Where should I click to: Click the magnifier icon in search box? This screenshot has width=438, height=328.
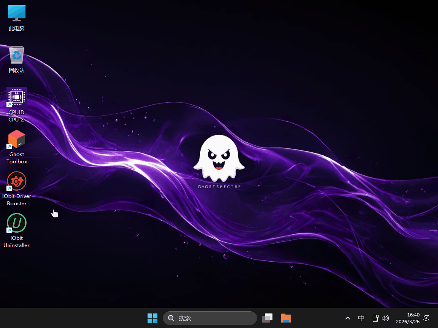point(171,318)
